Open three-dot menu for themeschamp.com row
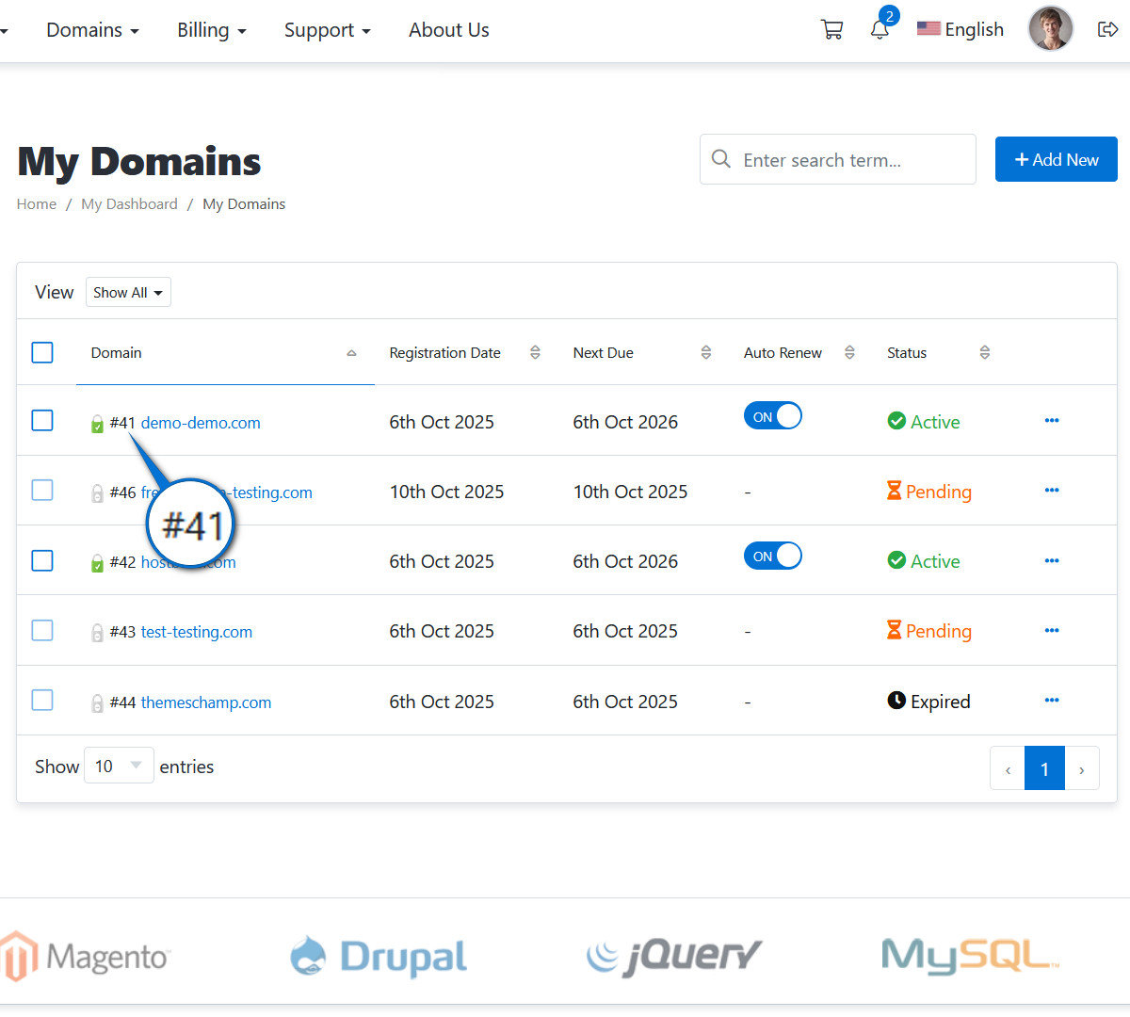 coord(1052,701)
